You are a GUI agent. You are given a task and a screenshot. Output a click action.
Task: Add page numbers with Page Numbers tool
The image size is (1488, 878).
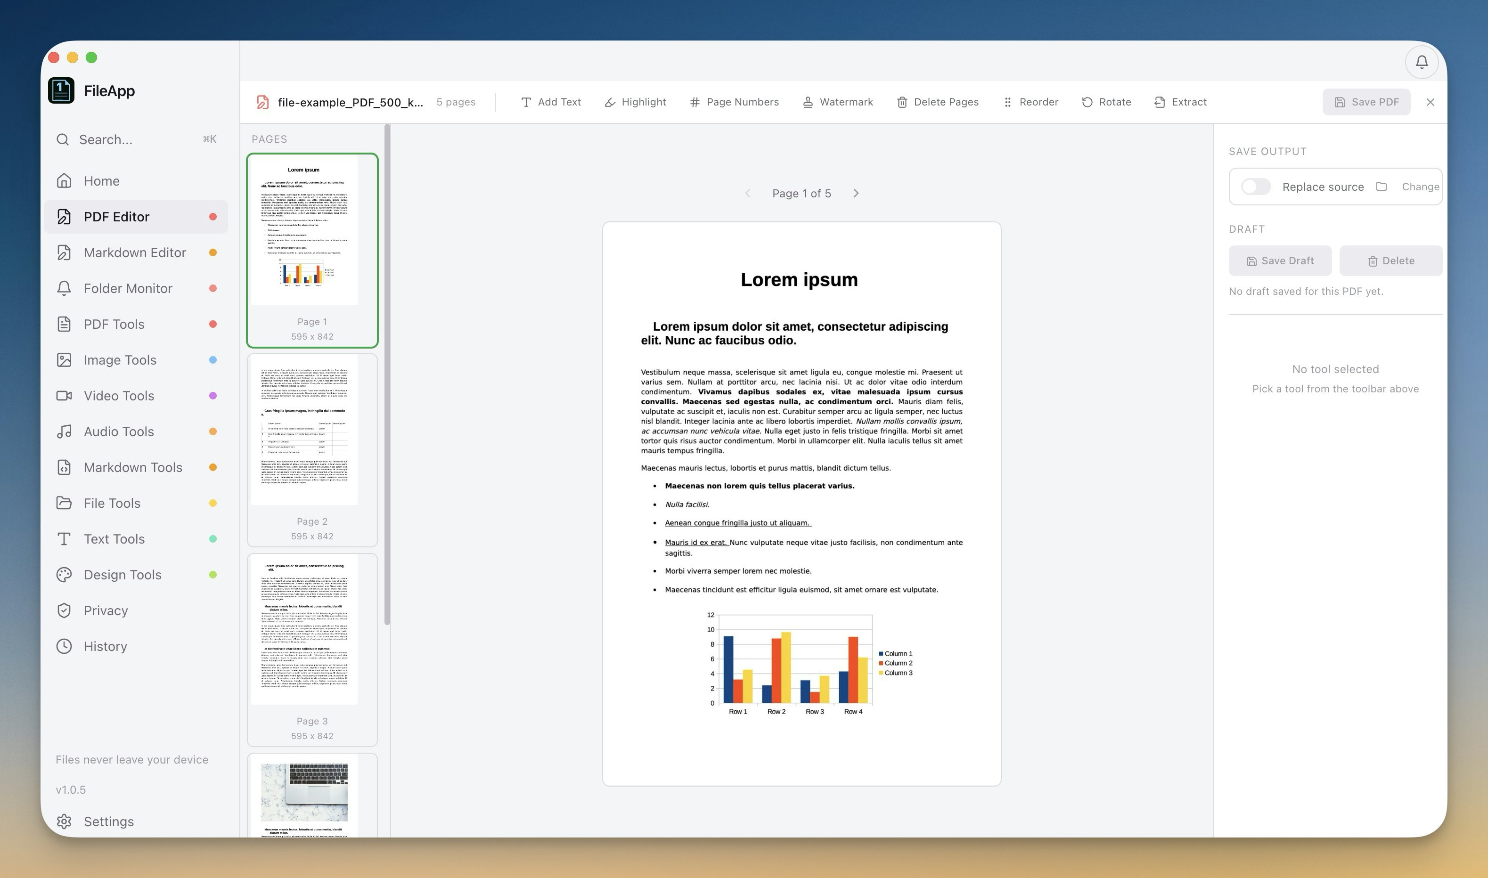tap(734, 102)
